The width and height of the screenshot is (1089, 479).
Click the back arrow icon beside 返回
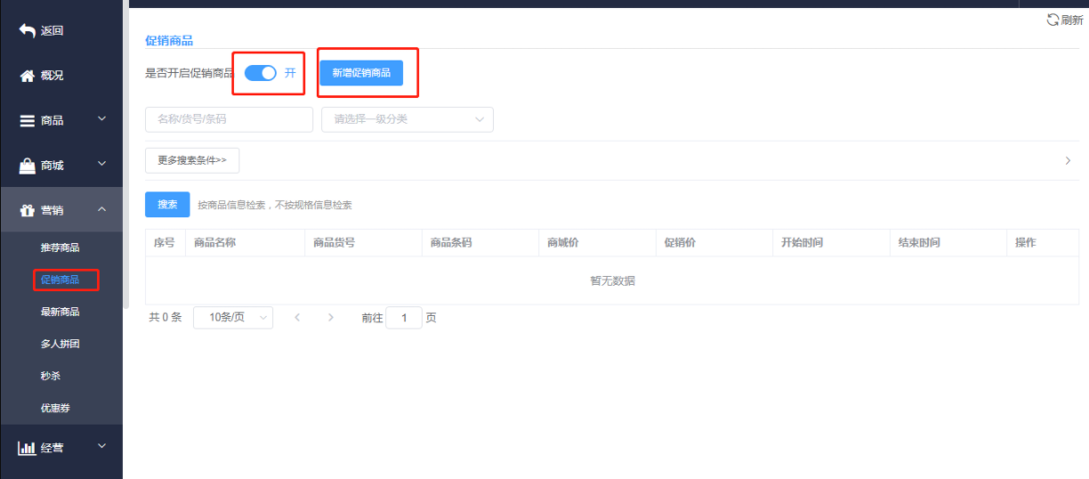click(x=27, y=30)
